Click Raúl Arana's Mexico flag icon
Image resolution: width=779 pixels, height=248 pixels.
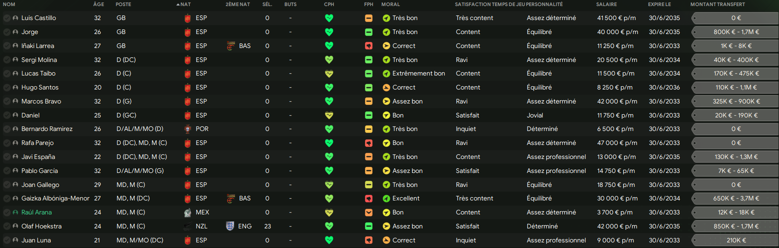tap(187, 213)
